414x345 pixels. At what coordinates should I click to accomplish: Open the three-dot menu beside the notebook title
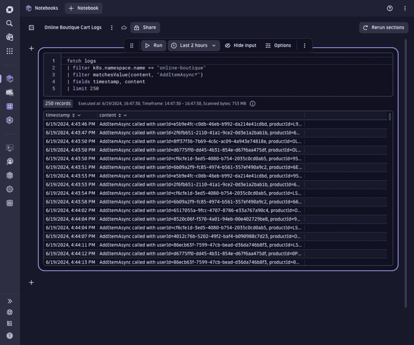[111, 27]
